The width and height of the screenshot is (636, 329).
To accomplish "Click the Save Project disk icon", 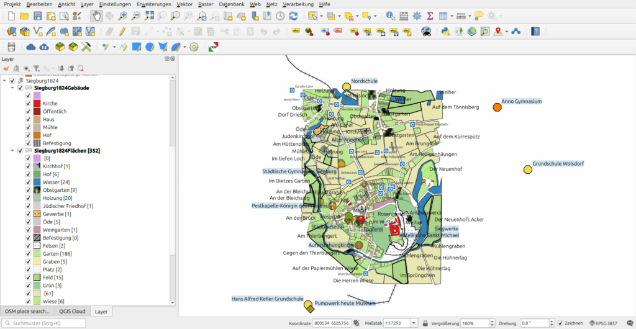I will pos(38,16).
